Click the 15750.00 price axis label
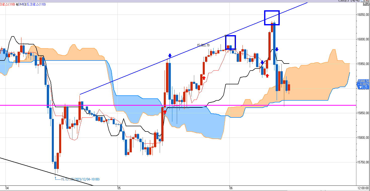Viewport: 370px width, 191px height. pos(363,162)
